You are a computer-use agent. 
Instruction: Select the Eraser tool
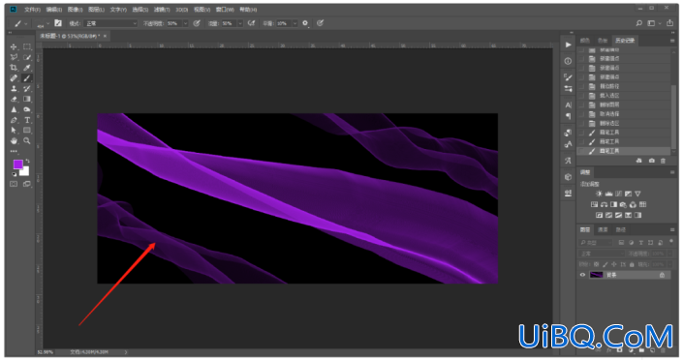coord(14,100)
